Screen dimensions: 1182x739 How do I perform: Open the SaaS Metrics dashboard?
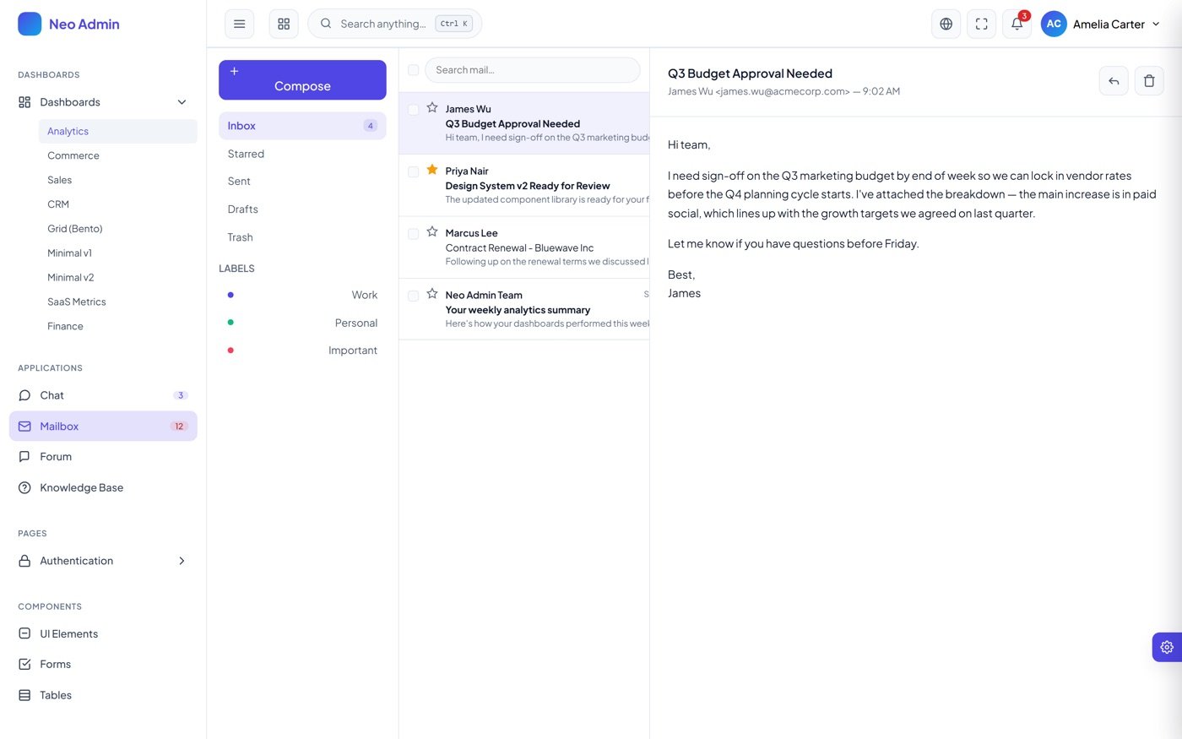[x=117, y=302]
